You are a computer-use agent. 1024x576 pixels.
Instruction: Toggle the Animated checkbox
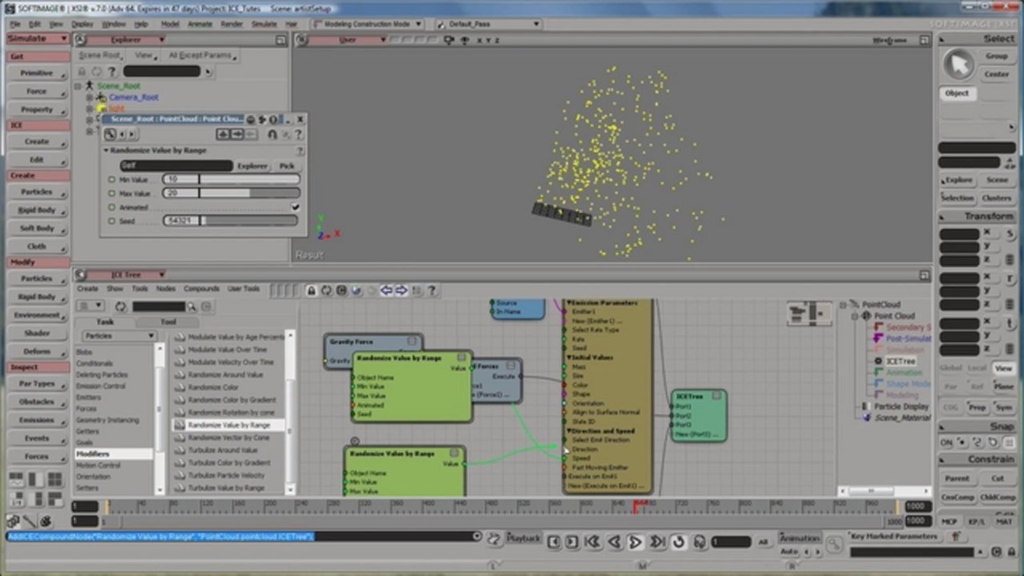point(295,207)
